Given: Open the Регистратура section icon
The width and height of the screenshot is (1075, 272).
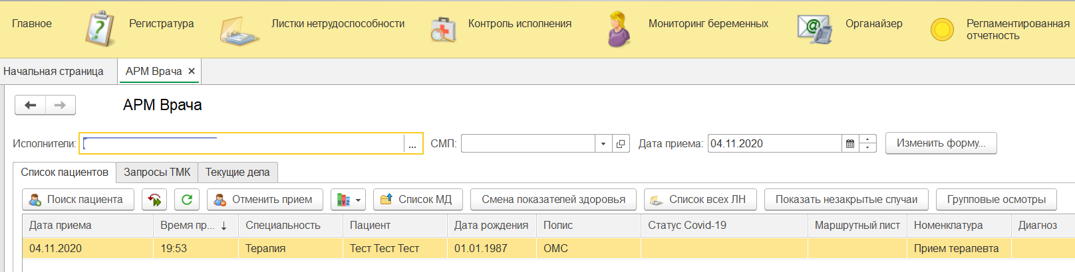Looking at the screenshot, I should tap(100, 29).
